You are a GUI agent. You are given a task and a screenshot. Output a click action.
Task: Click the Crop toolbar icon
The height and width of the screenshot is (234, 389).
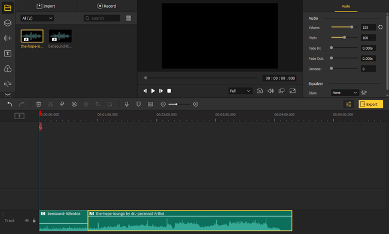point(98,104)
